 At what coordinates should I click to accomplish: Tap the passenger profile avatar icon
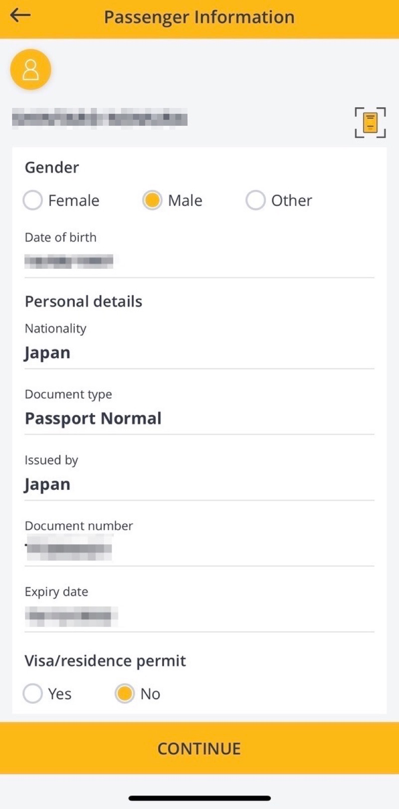pyautogui.click(x=30, y=70)
